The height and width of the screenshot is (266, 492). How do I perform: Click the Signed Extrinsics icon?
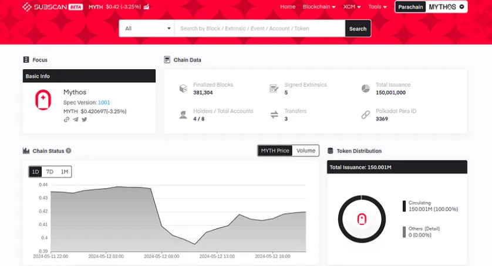click(274, 88)
